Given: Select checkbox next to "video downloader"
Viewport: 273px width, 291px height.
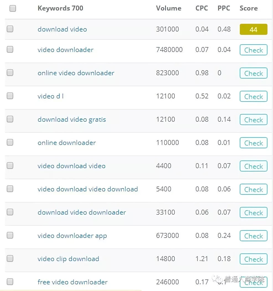Looking at the screenshot, I should [x=10, y=50].
